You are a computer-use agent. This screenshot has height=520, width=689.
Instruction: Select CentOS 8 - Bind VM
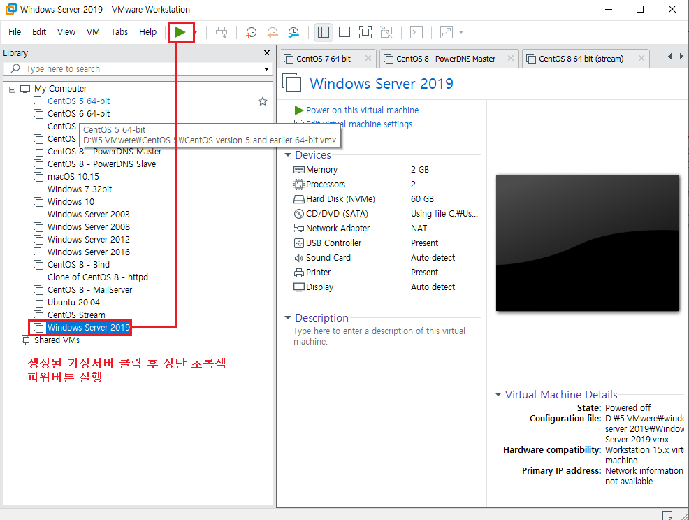click(x=79, y=265)
